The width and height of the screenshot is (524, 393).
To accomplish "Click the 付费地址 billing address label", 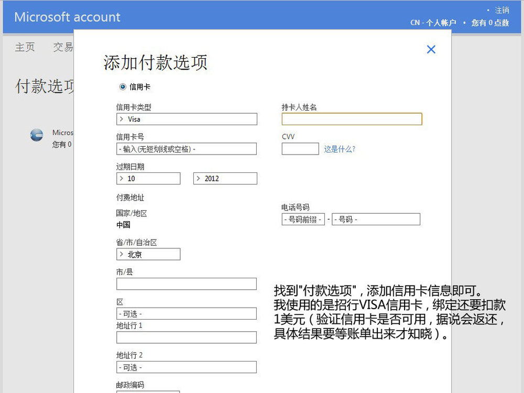I will pos(130,198).
